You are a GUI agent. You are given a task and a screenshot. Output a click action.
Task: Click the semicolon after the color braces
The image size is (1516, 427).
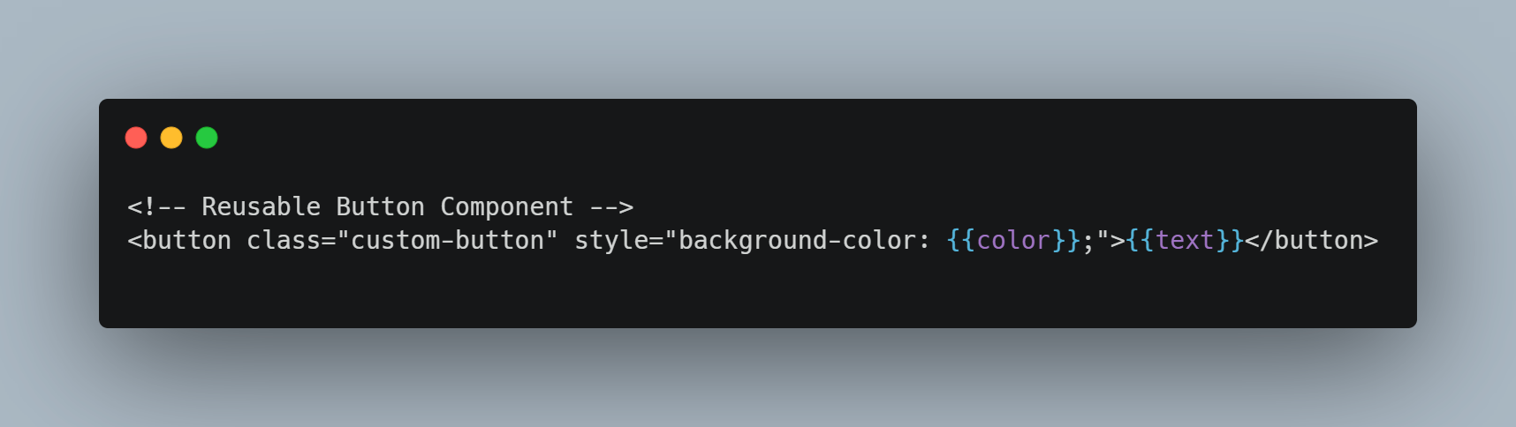1088,242
